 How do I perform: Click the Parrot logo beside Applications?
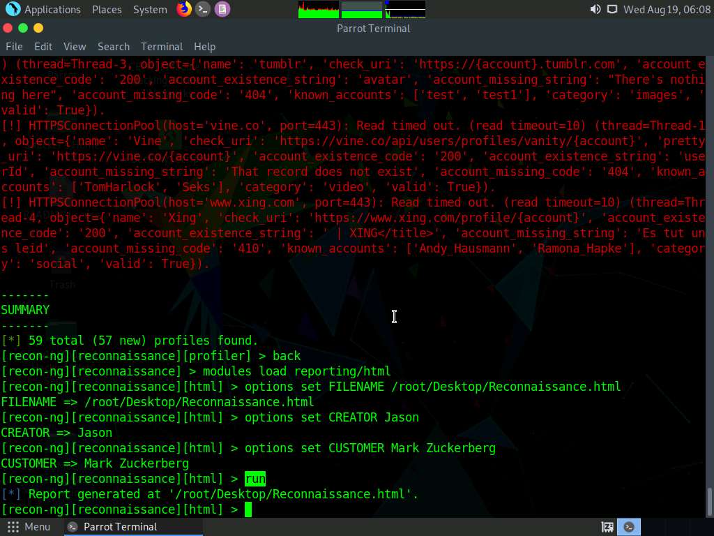13,9
